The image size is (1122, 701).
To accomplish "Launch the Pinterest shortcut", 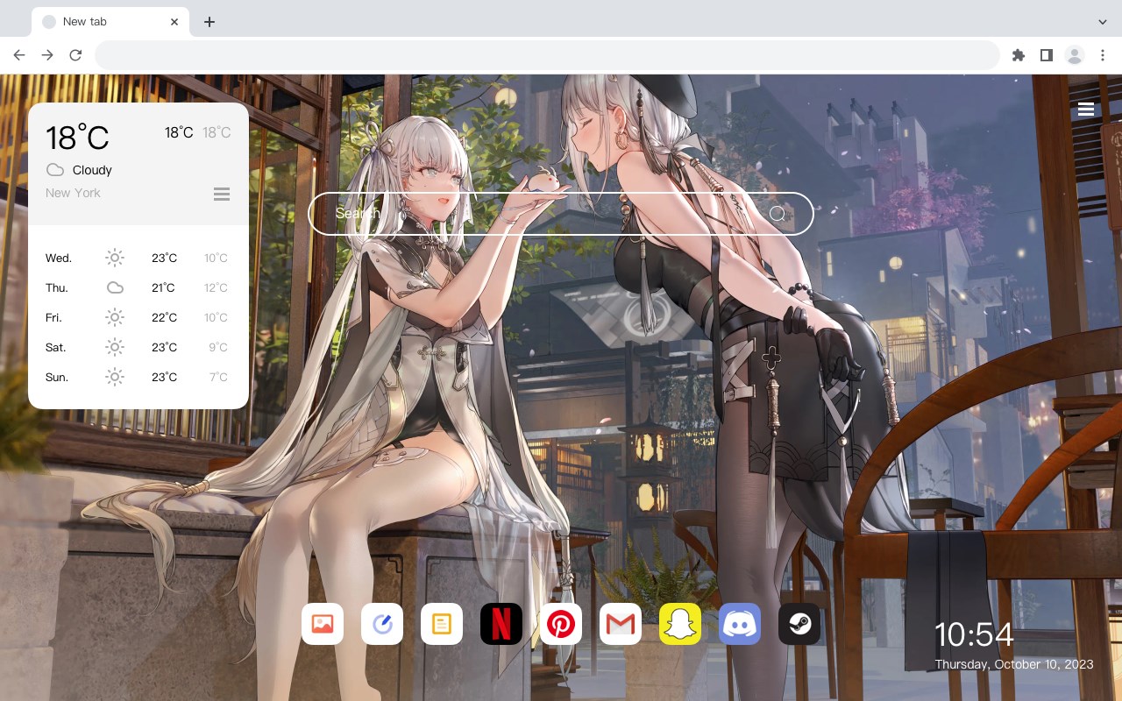I will pos(561,624).
